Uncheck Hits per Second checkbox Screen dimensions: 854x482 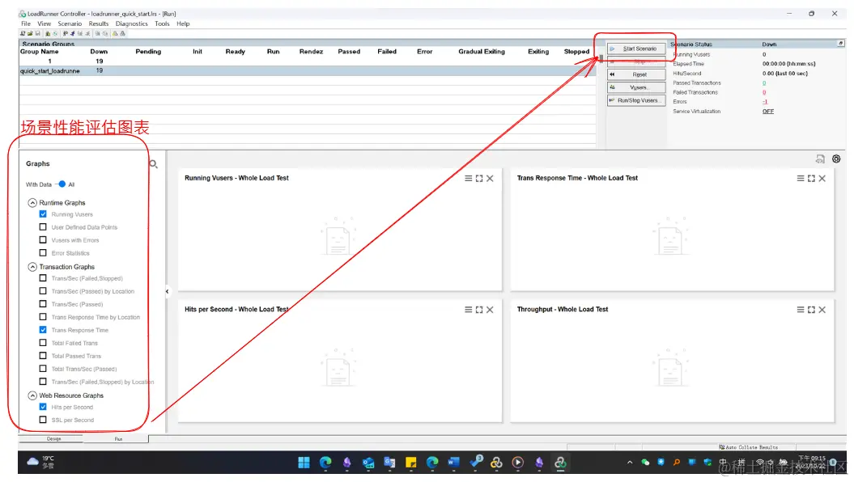43,407
